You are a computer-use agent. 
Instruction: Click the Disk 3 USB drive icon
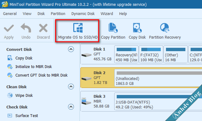pyautogui.click(x=86, y=101)
